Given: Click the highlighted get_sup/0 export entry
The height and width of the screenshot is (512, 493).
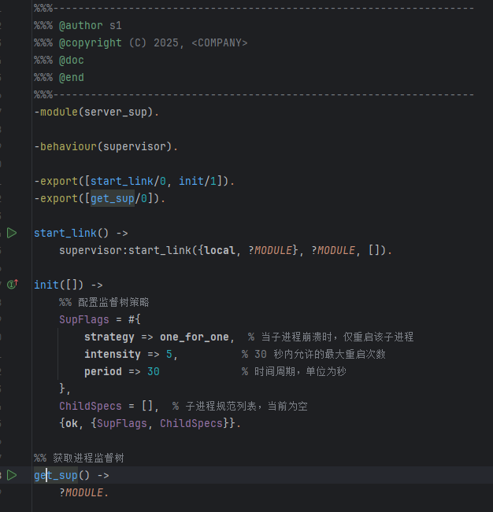Looking at the screenshot, I should (x=119, y=198).
